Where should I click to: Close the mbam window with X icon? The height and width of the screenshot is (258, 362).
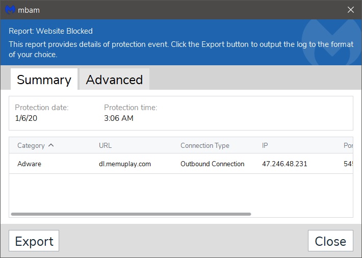[351, 10]
